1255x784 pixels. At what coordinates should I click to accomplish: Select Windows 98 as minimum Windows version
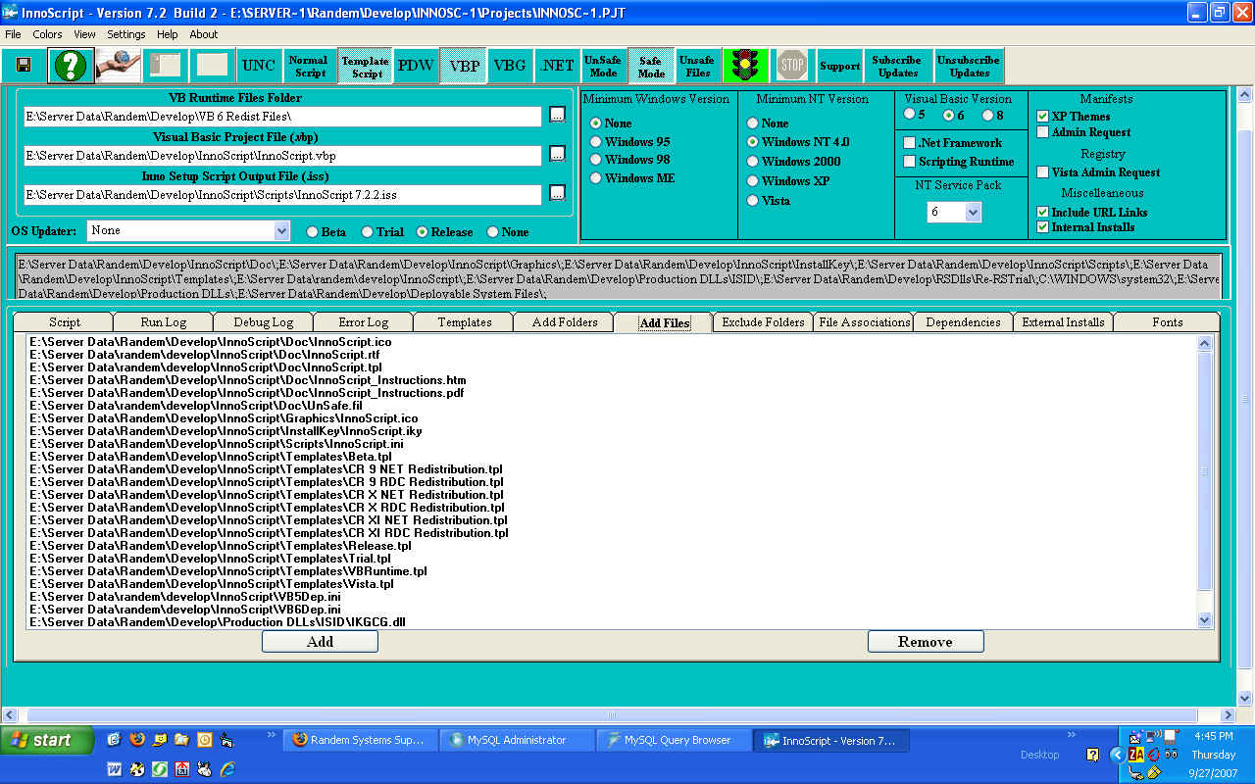(x=596, y=160)
